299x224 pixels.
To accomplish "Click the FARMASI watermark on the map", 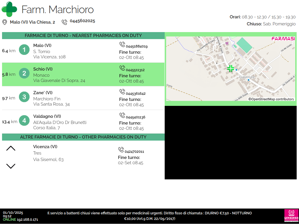I will click(283, 39).
